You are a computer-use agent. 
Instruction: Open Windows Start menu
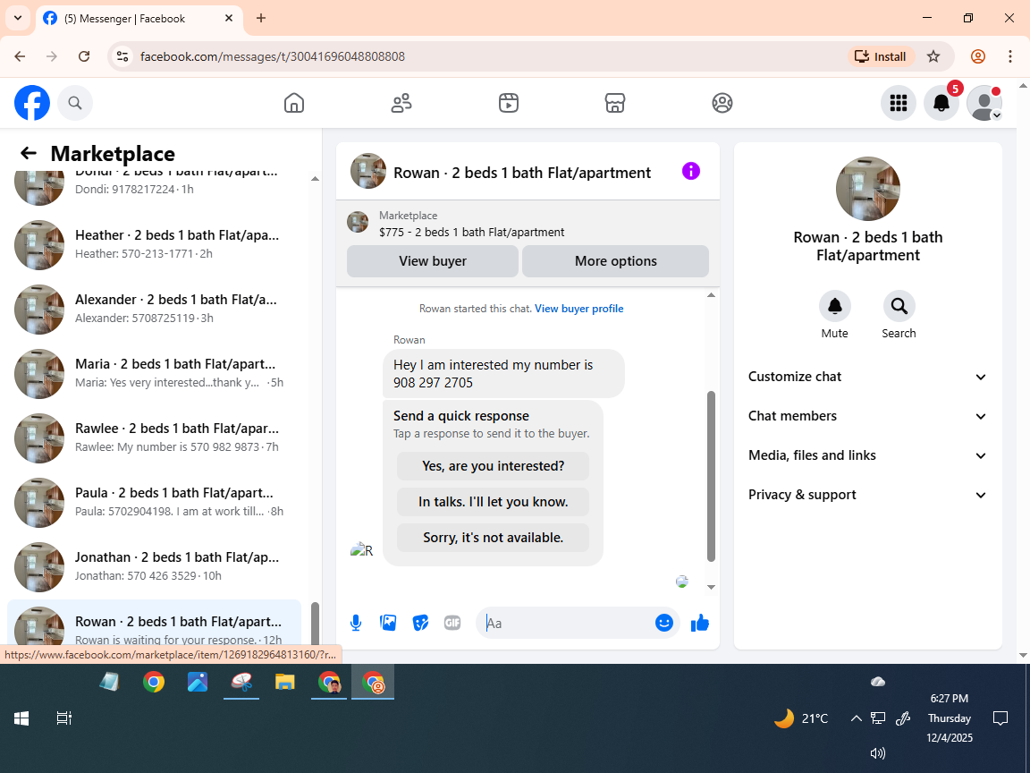21,718
